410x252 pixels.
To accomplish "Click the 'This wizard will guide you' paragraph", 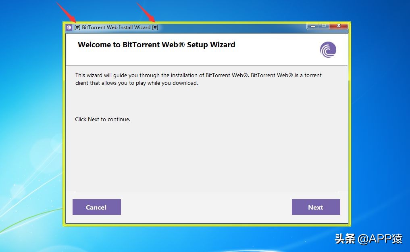I will 198,79.
